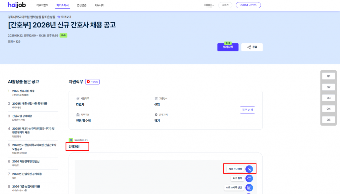Viewport: 340px width, 194px height.
Task: Click the haijob logo
Action: [17, 5]
